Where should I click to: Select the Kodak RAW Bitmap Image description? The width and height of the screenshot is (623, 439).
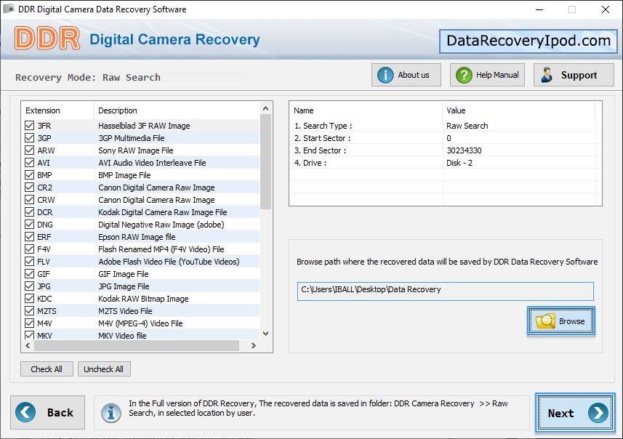[x=143, y=299]
